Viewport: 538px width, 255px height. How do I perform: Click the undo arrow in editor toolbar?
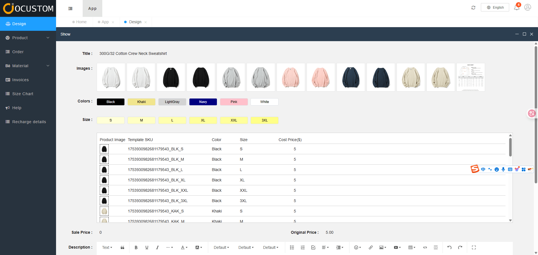(x=449, y=247)
